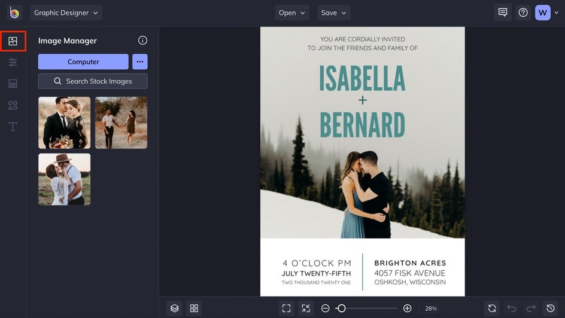This screenshot has height=318, width=565.
Task: Click Search Stock Images field
Action: pyautogui.click(x=93, y=81)
